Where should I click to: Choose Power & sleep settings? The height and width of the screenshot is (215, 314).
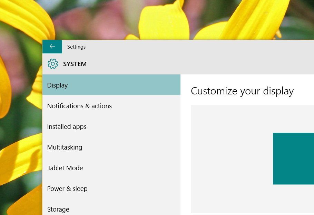(111, 188)
